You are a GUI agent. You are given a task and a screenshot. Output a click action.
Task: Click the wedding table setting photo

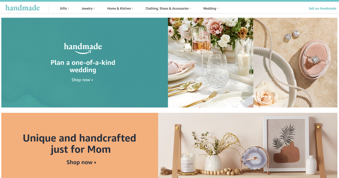point(211,63)
